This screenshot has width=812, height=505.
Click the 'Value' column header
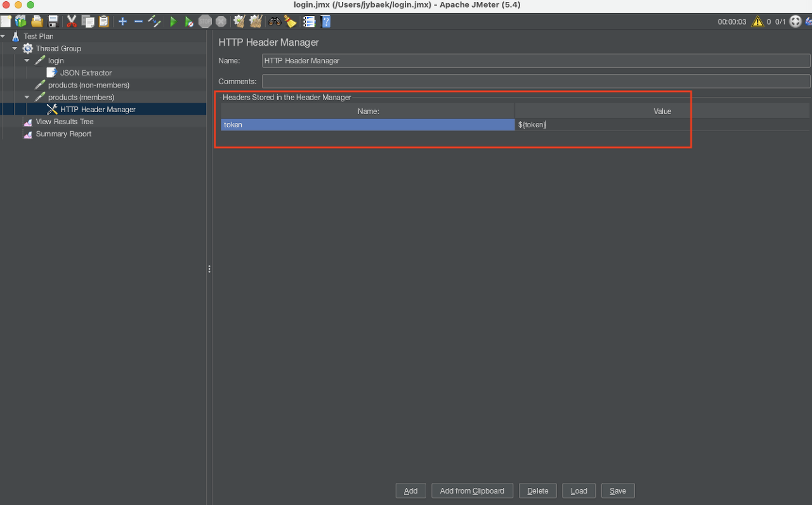[x=662, y=111]
